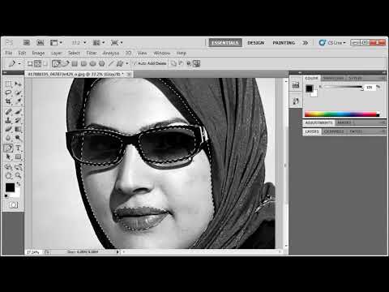This screenshot has height=292, width=389.
Task: Select the Eraser tool
Action: 8,129
